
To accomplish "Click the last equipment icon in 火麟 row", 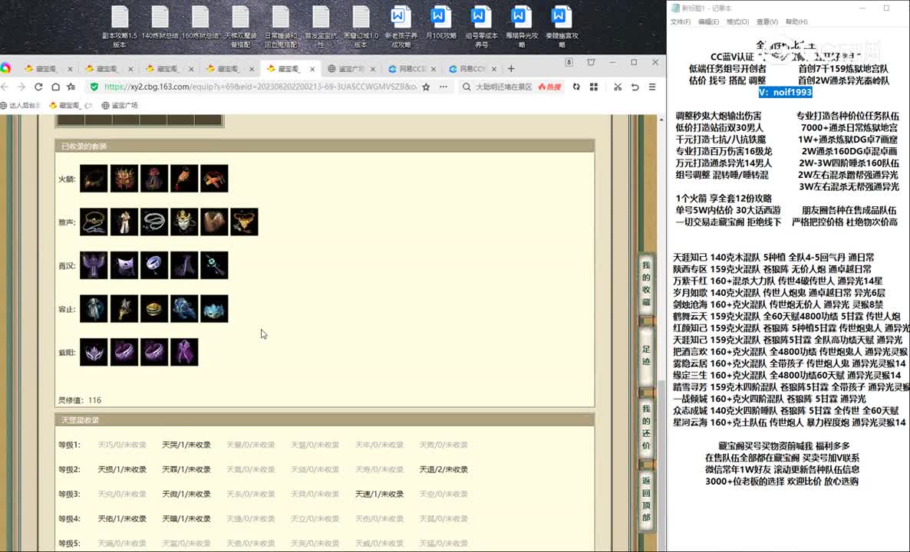I will pyautogui.click(x=214, y=179).
